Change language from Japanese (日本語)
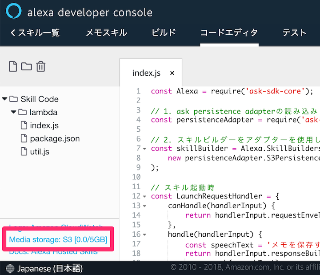Image resolution: width=320 pixels, height=275 pixels. click(x=50, y=268)
